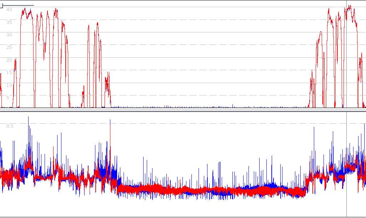Click the 20 mark on the Y-axis
The height and width of the screenshot is (218, 366).
9,60
